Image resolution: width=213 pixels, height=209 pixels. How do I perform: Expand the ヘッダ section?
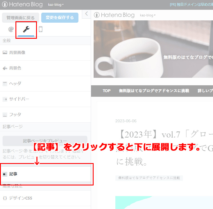coord(45,84)
